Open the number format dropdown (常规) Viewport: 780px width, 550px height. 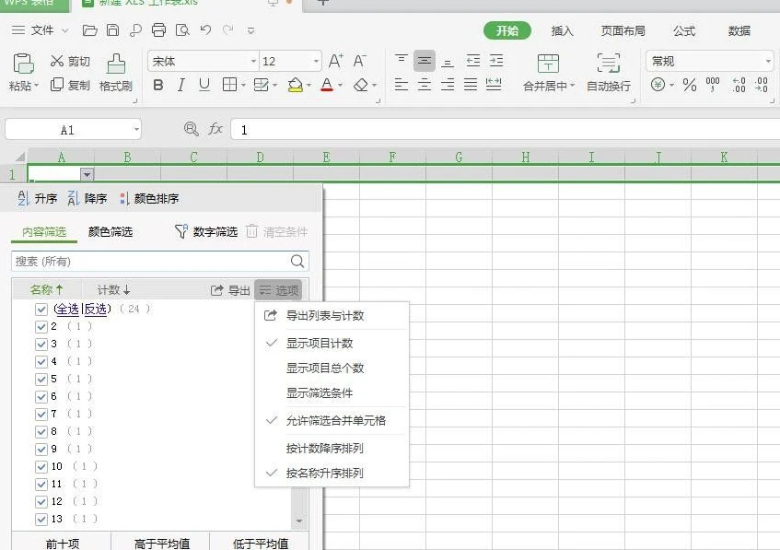coord(768,61)
